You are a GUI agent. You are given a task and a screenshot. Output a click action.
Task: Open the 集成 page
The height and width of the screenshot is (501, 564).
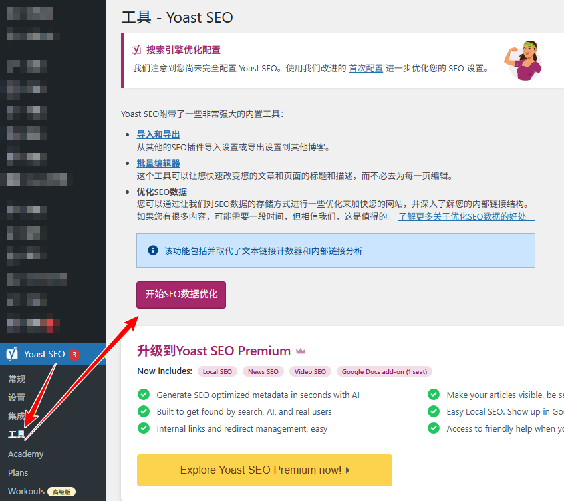(x=17, y=416)
